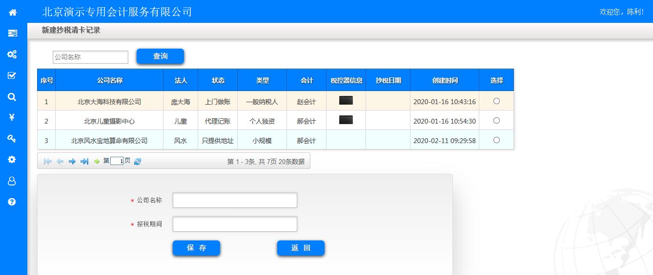Go to last page in pager
This screenshot has height=275, width=653.
[x=84, y=161]
